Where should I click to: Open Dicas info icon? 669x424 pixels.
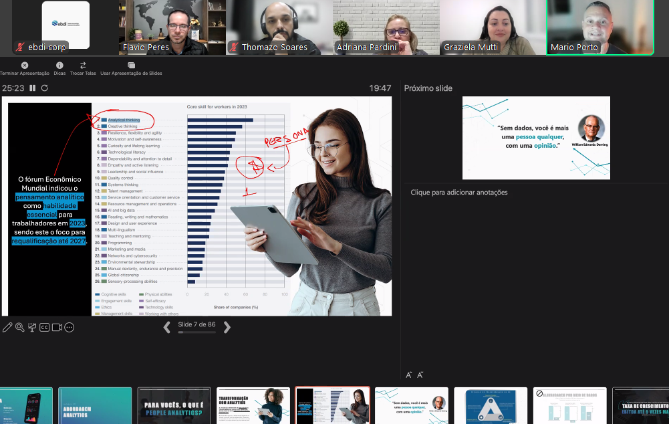59,66
